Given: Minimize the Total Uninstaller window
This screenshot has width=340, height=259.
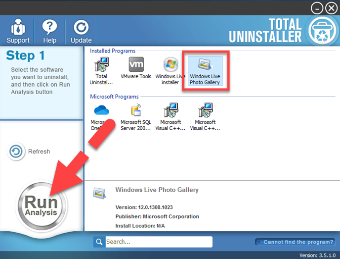Looking at the screenshot, I should (317, 8).
